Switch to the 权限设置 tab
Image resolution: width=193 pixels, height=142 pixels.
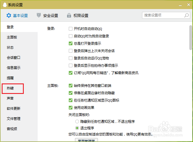(78, 16)
